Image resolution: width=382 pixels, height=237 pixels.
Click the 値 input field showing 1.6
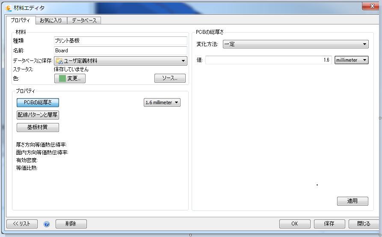[x=269, y=60]
